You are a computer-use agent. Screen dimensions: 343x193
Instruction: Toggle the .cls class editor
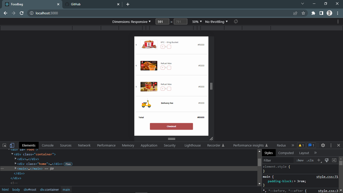click(x=310, y=160)
